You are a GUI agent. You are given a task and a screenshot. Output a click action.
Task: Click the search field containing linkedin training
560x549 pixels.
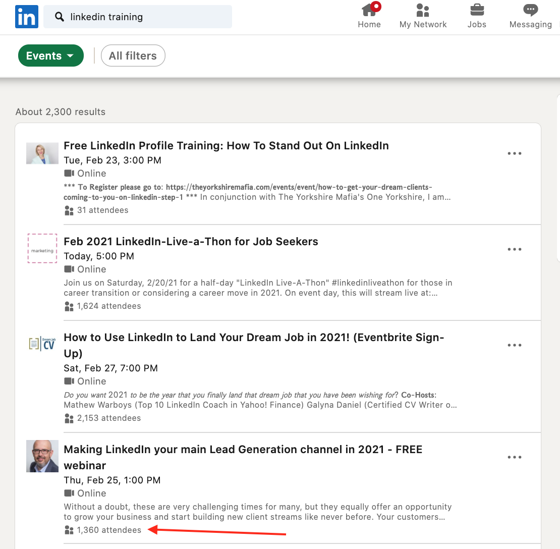coord(138,17)
